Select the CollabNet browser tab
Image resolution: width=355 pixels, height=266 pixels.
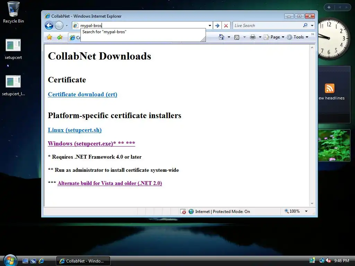75,37
